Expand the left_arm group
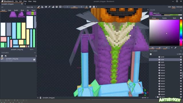The height and width of the screenshot is (103, 183). (156, 97)
